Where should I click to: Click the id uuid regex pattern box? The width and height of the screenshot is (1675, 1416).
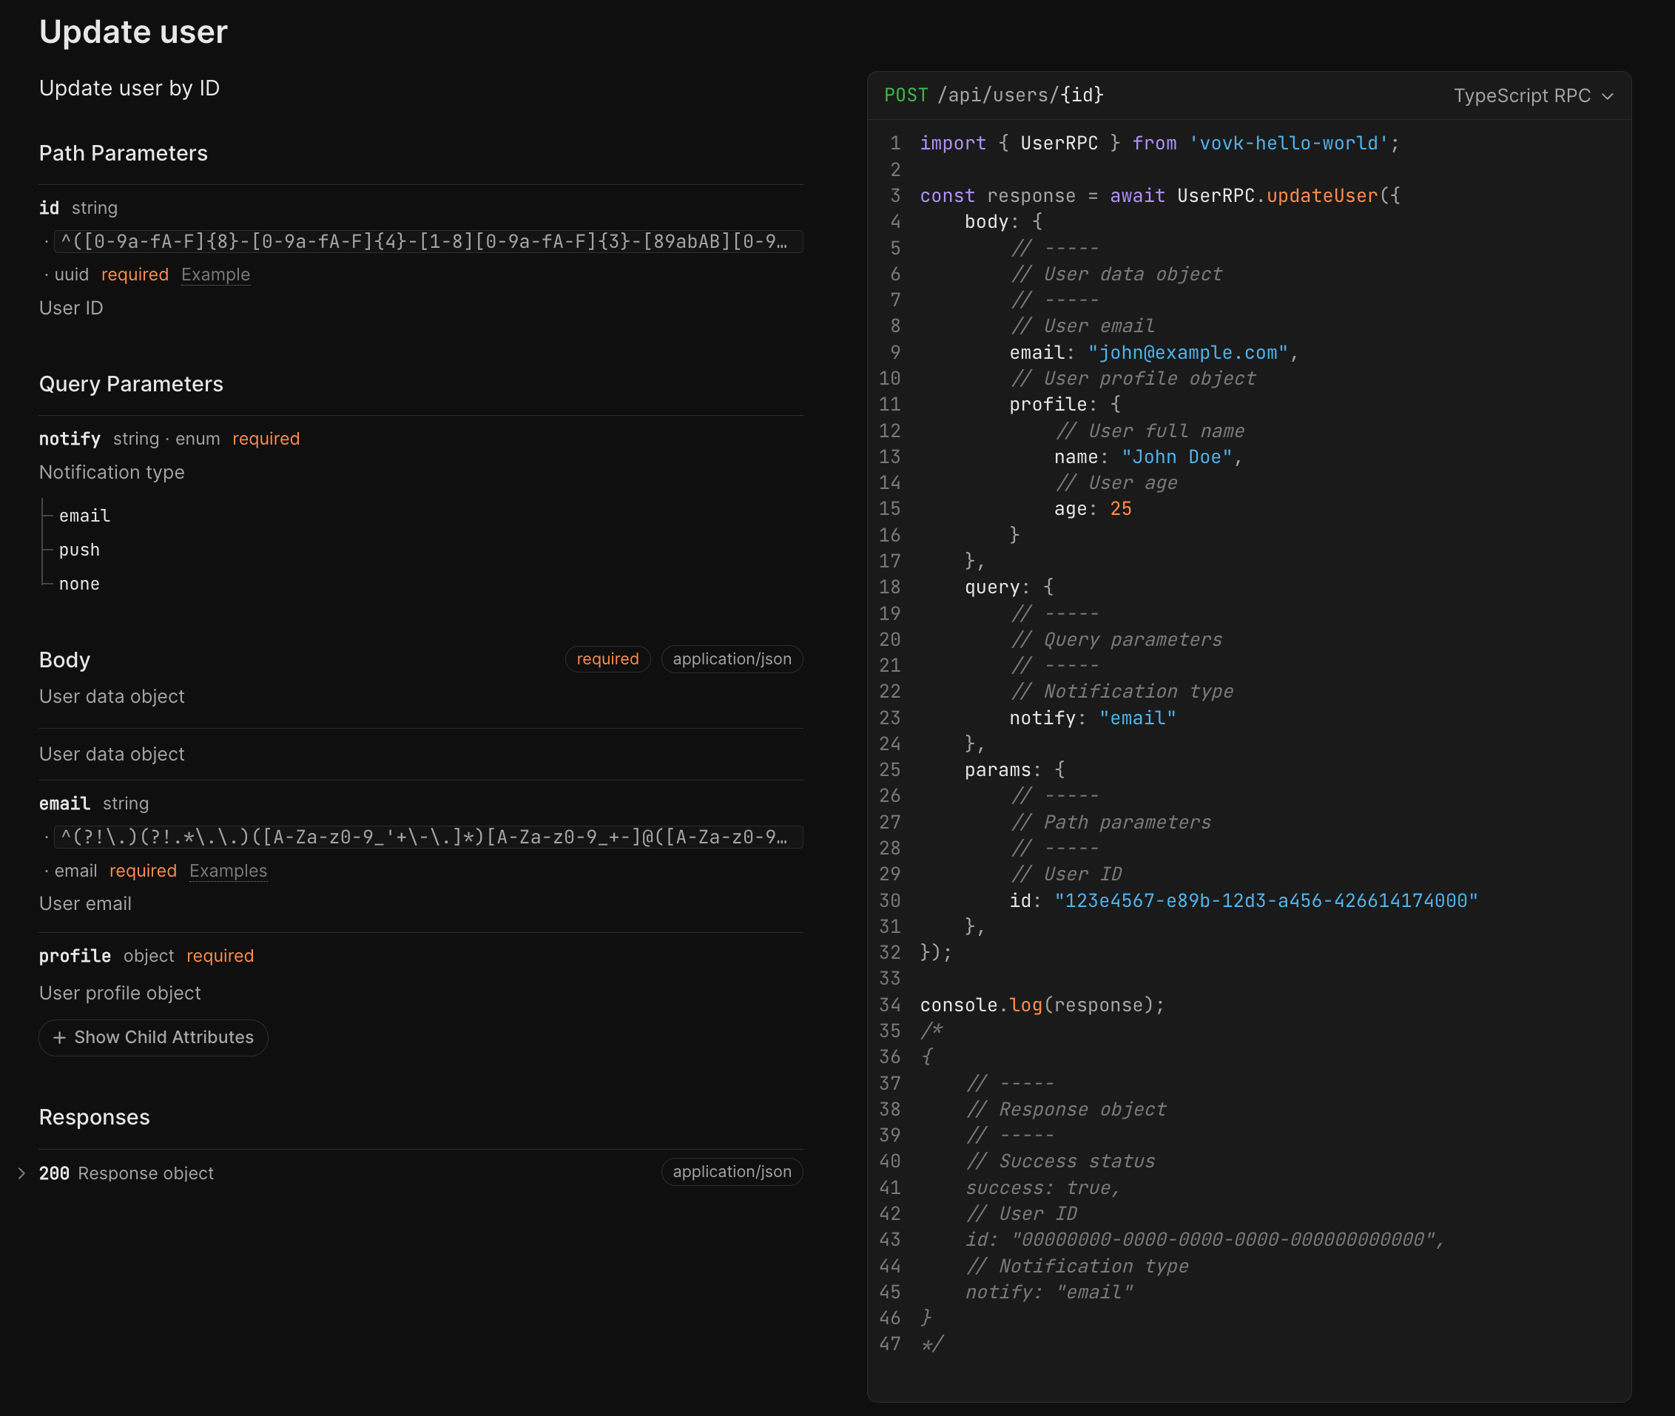[428, 242]
